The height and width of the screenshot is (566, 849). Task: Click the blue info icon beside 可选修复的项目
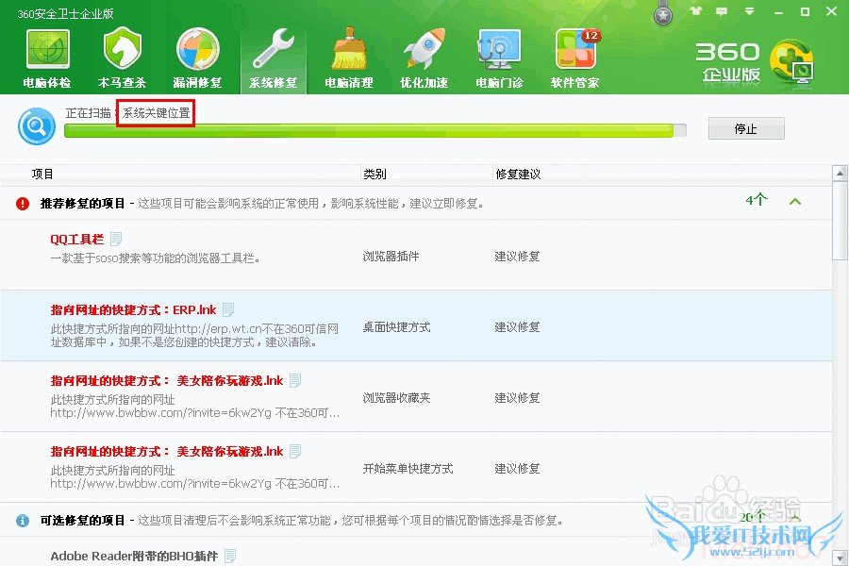point(23,521)
